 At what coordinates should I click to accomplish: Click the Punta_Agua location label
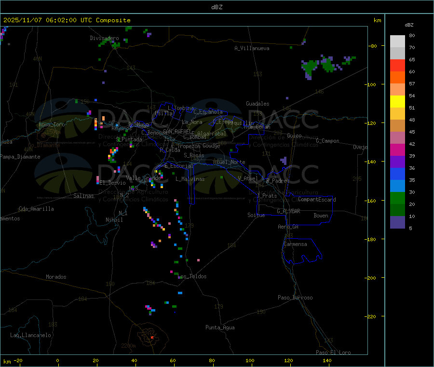(x=220, y=327)
